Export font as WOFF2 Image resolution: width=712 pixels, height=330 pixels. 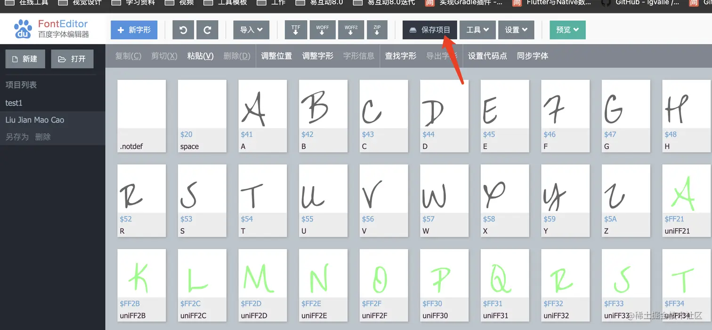[351, 30]
